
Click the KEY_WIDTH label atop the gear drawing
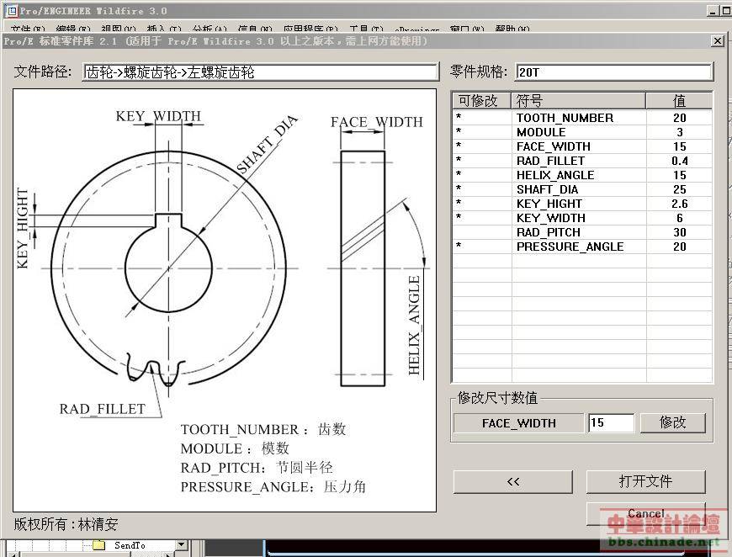coord(159,116)
